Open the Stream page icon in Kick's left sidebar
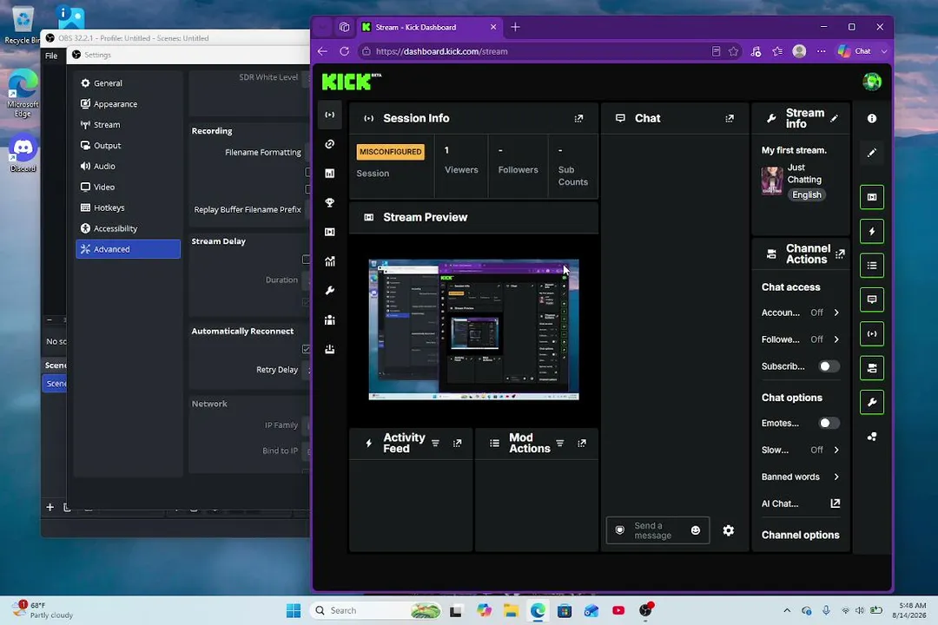This screenshot has height=625, width=938. (x=330, y=115)
